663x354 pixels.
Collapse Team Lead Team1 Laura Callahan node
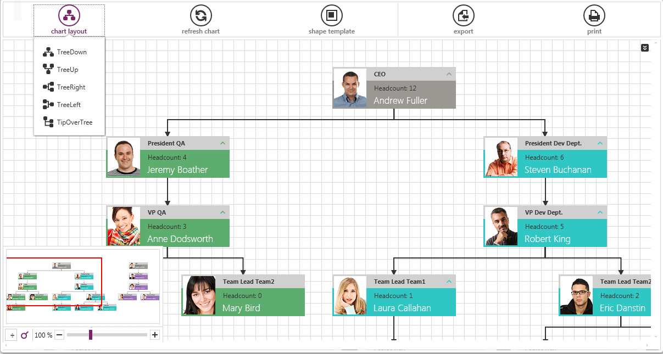[449, 282]
